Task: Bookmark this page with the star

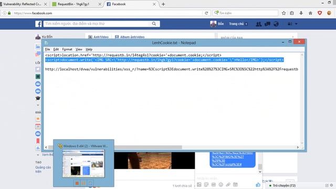Action: click(x=283, y=13)
